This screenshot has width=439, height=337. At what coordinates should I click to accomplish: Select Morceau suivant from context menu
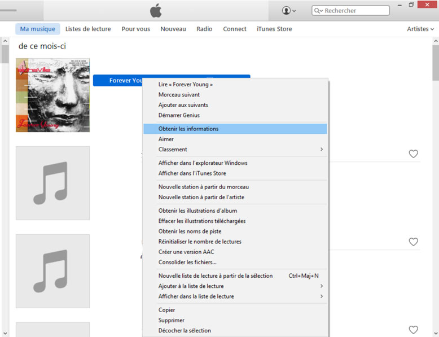(235, 95)
